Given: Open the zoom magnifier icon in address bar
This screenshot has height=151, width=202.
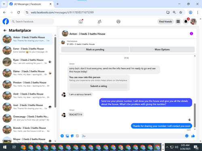Looking at the screenshot, I should pyautogui.click(x=174, y=12).
